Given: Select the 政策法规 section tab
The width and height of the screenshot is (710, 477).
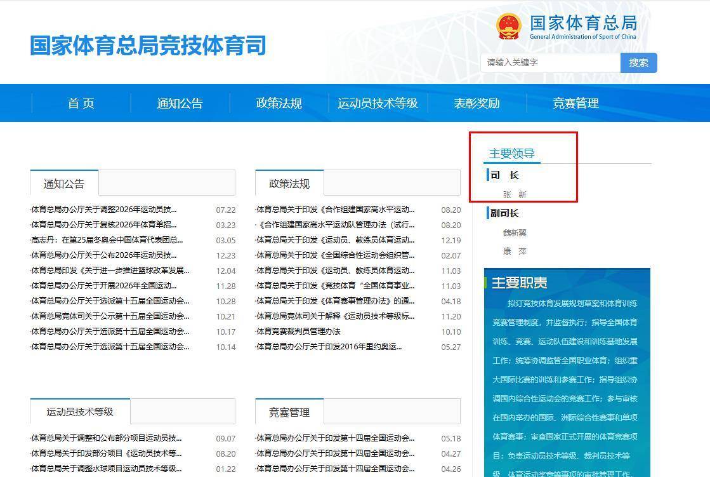Looking at the screenshot, I should coord(289,184).
